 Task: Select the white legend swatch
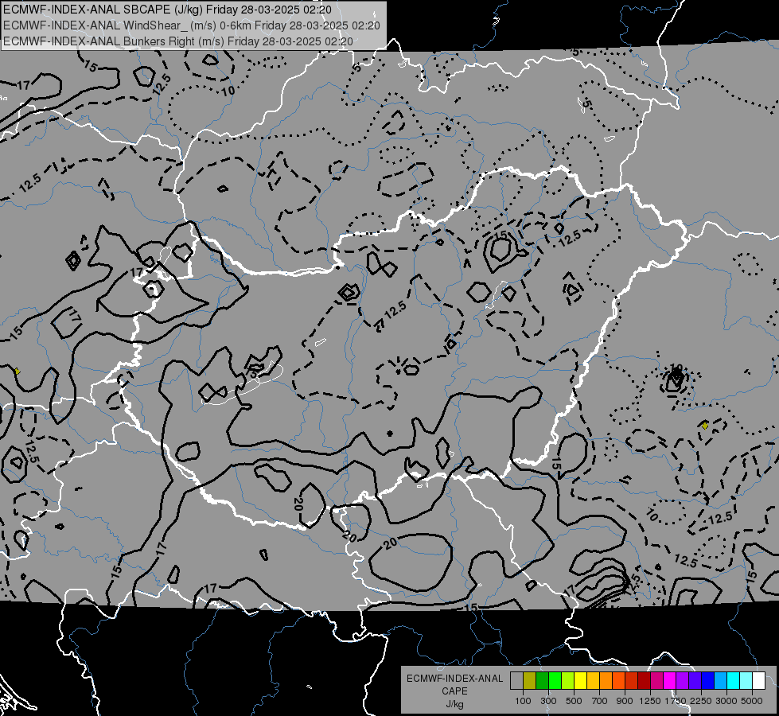pyautogui.click(x=758, y=681)
